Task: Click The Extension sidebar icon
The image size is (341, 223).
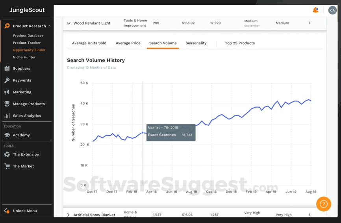Action: pyautogui.click(x=7, y=154)
